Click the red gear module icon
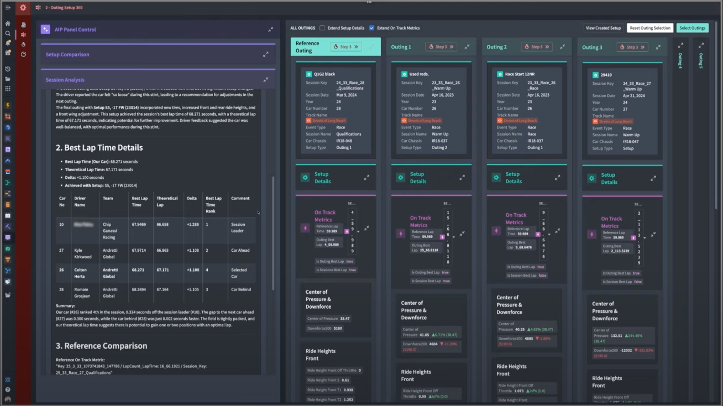This screenshot has width=723, height=406. point(23,7)
